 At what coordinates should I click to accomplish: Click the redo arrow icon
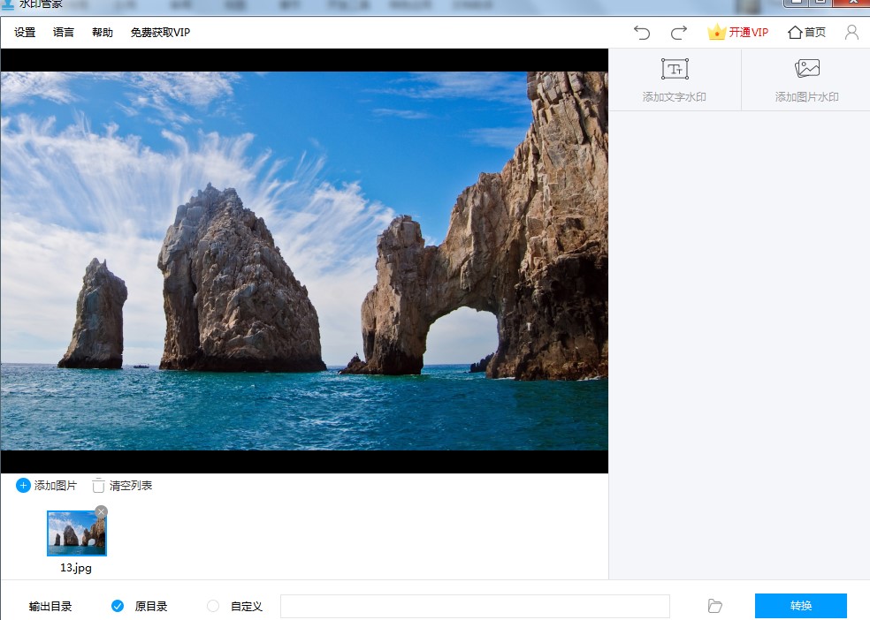[x=679, y=33]
